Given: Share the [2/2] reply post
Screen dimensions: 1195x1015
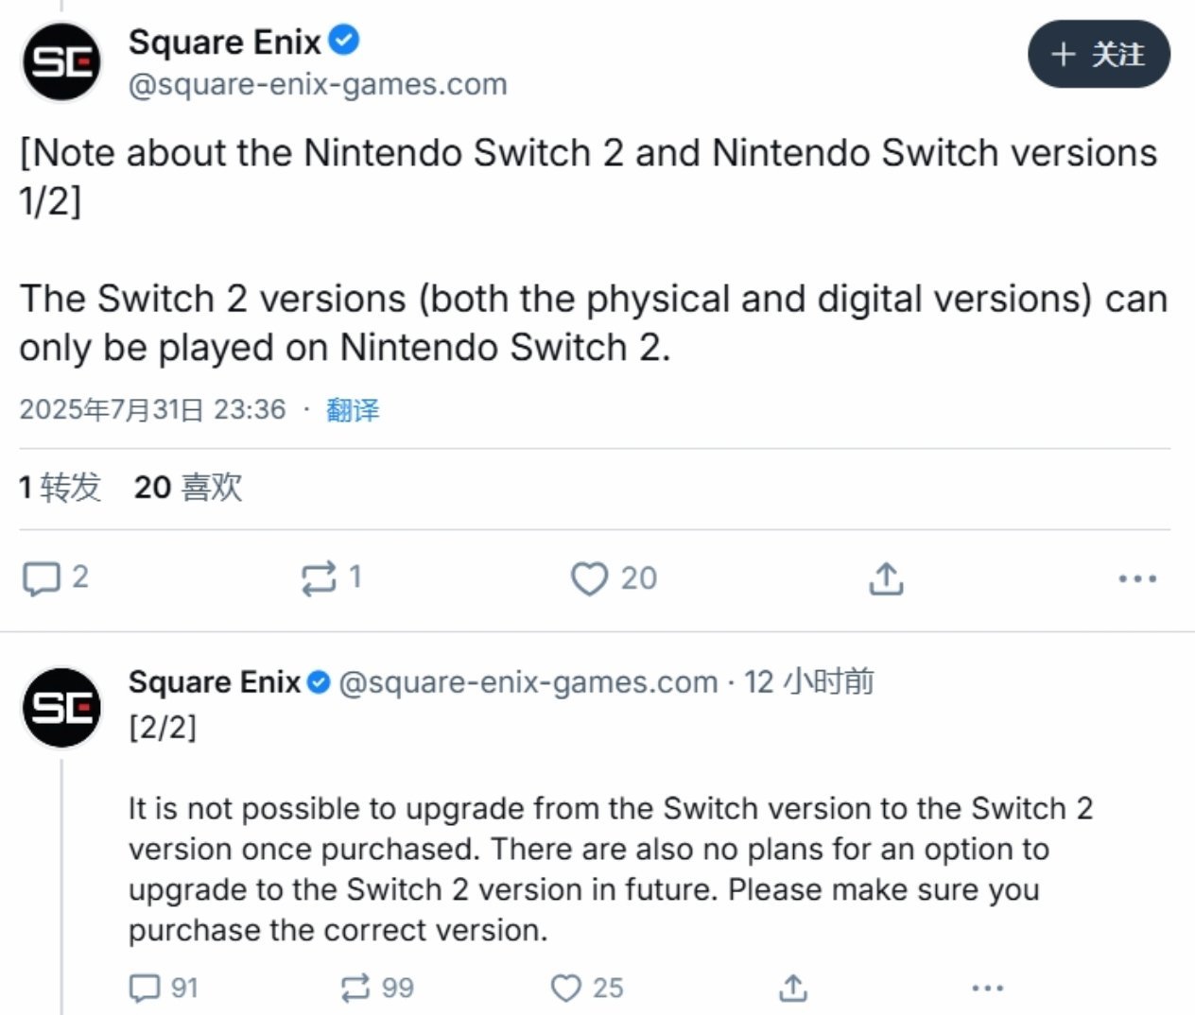Looking at the screenshot, I should [x=793, y=989].
